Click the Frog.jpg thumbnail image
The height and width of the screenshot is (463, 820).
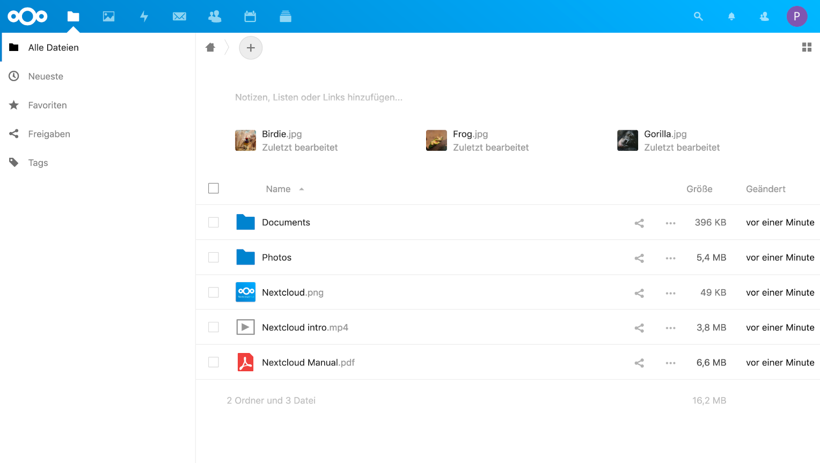coord(436,141)
